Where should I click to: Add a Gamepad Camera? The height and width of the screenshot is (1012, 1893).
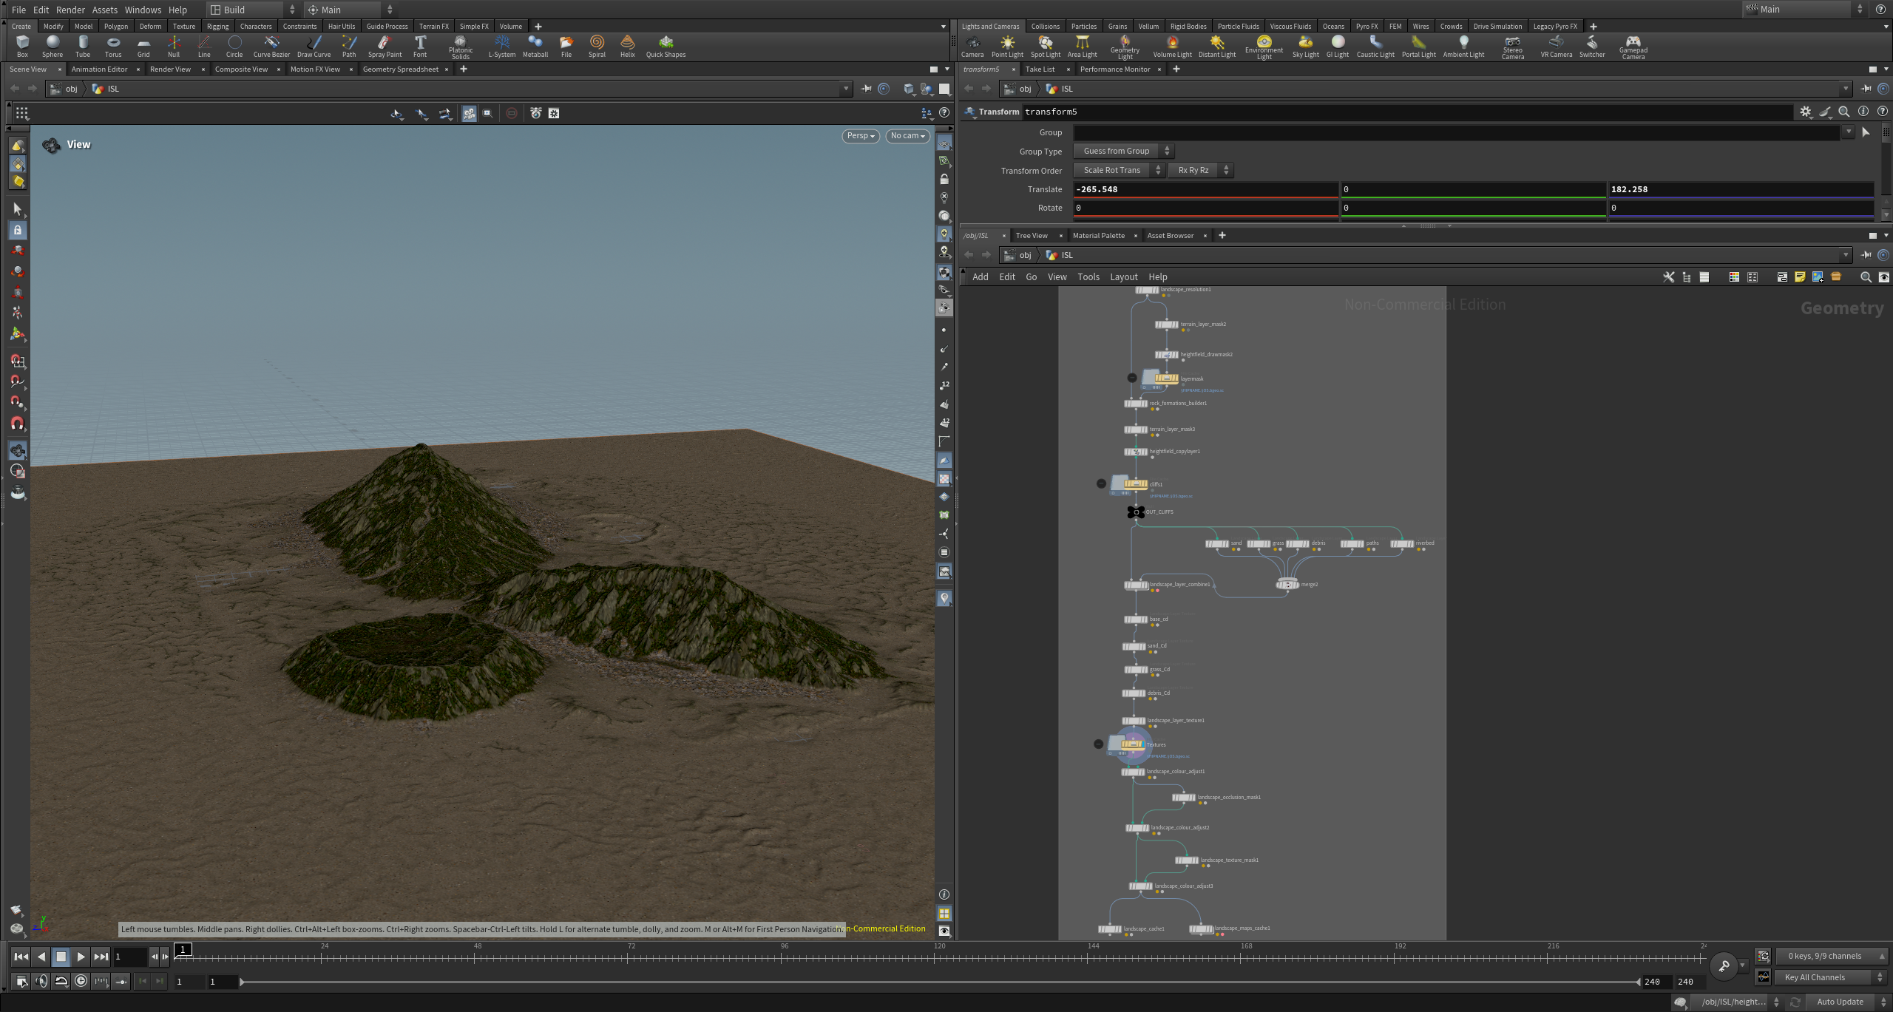click(x=1633, y=48)
